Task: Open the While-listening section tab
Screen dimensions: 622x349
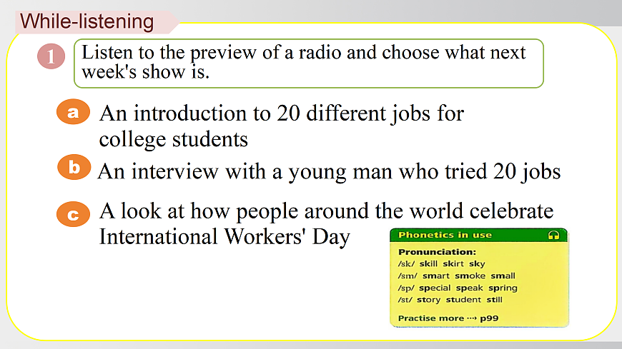Action: point(87,21)
